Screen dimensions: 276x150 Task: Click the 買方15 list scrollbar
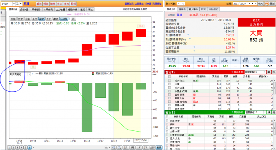tap(275, 94)
